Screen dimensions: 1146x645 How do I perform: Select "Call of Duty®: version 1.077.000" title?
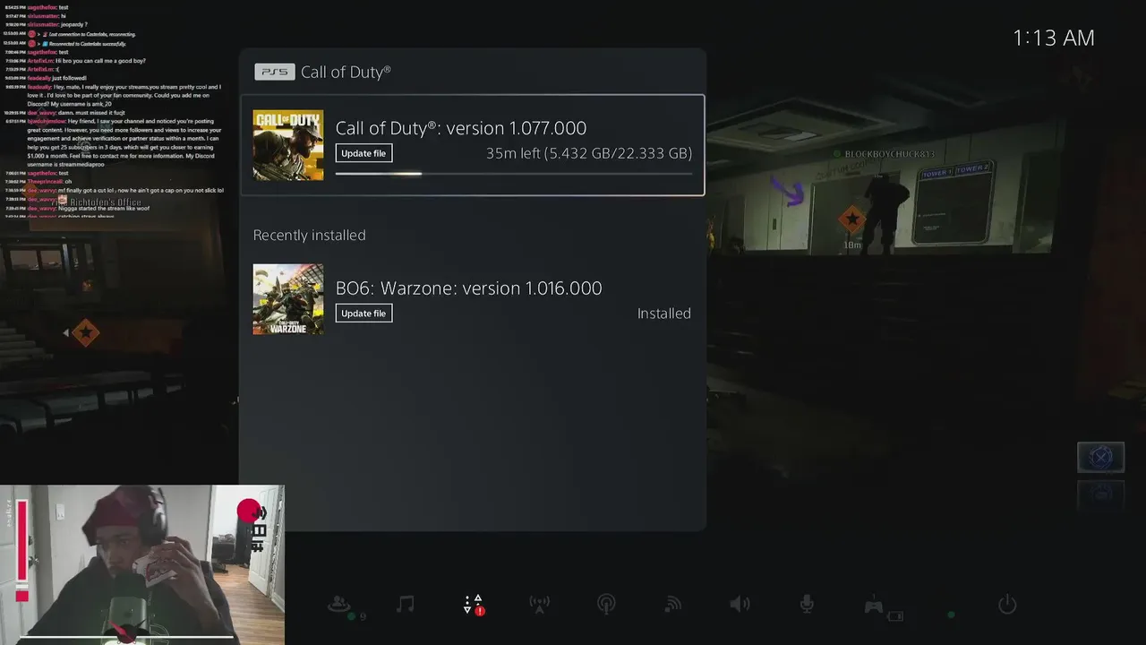(x=461, y=127)
